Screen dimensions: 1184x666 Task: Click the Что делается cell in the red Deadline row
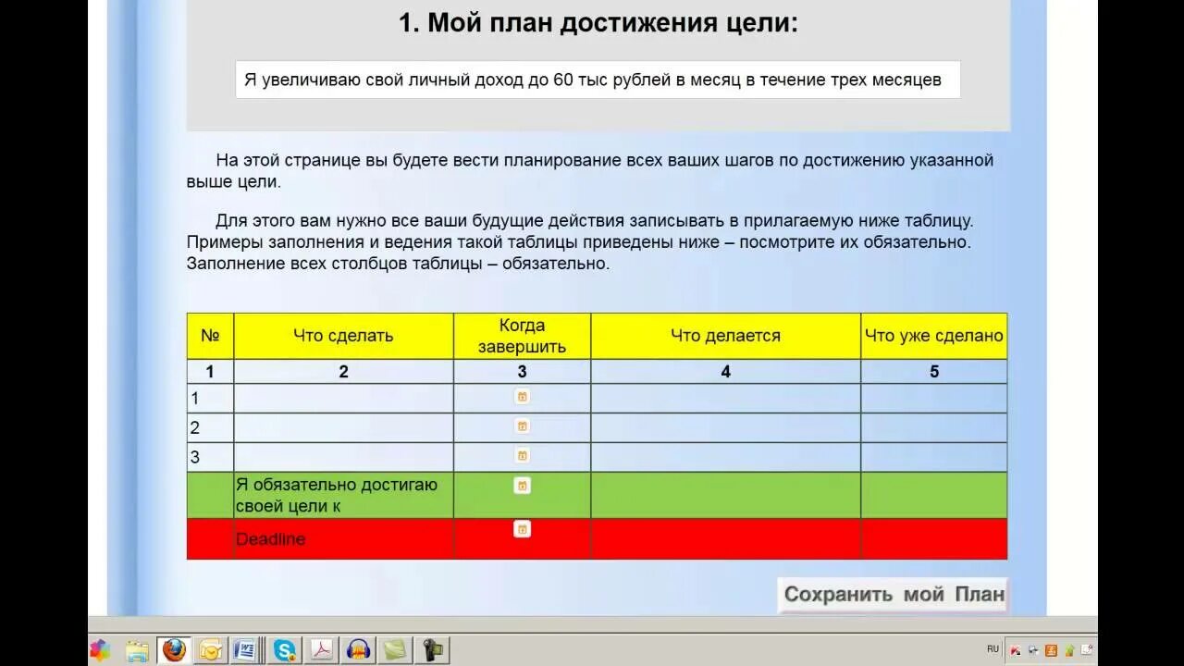click(725, 539)
